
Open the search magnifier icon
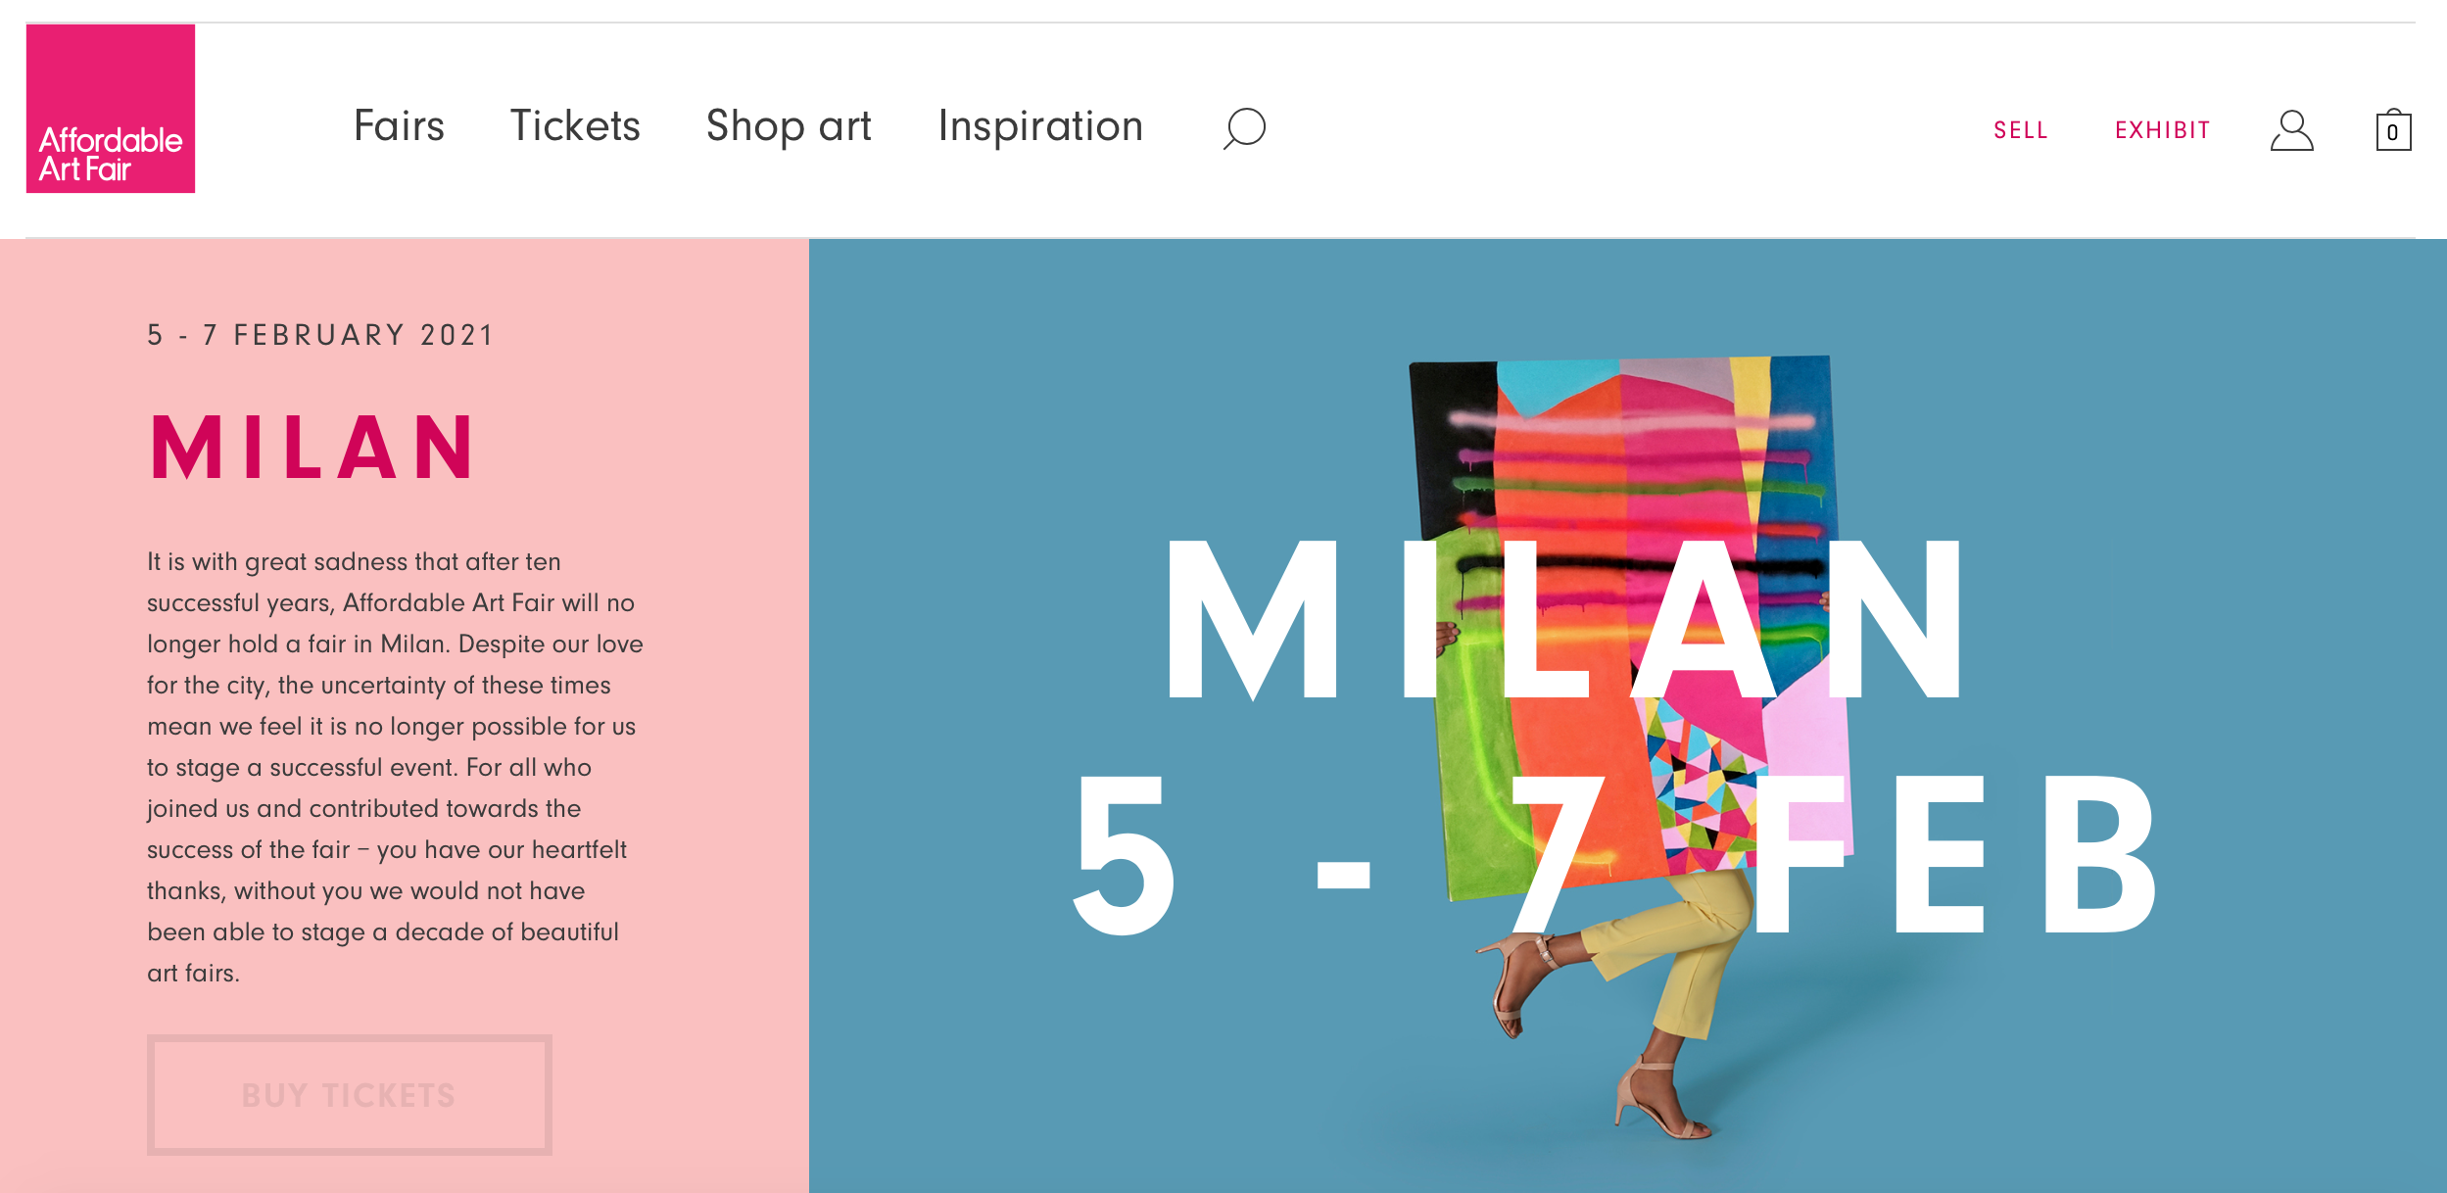1244,128
